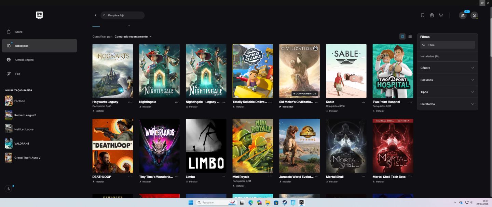Open the Two Point Hospital cover thumbnail
This screenshot has width=492, height=207.
393,71
